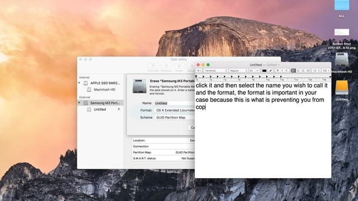
Task: Click the left margin marker on ruler
Action: click(x=196, y=76)
